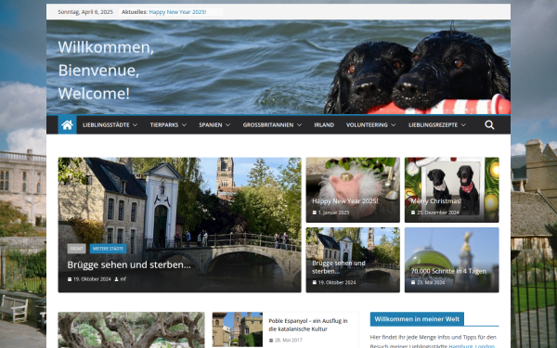557x348 pixels.
Task: Expand the Grossbritannien menu chevron
Action: coord(299,125)
